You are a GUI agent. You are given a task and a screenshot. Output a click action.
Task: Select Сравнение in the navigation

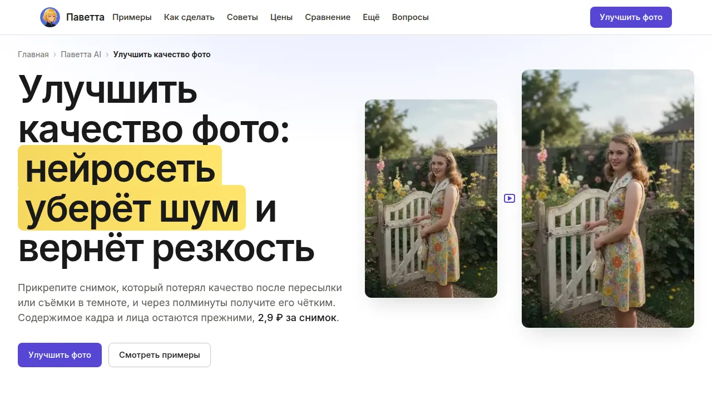pyautogui.click(x=328, y=17)
